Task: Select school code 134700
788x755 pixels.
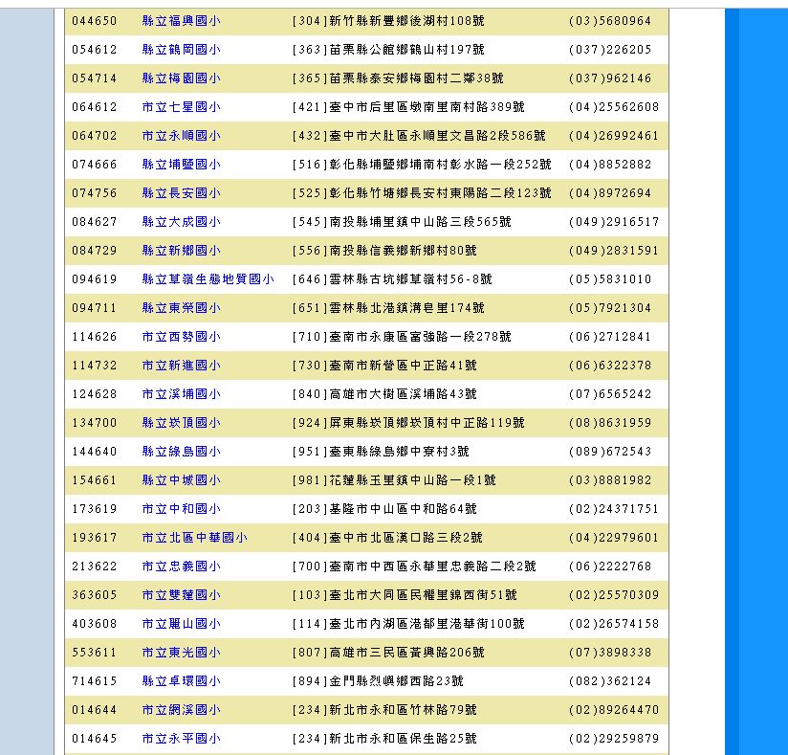Action: [95, 423]
